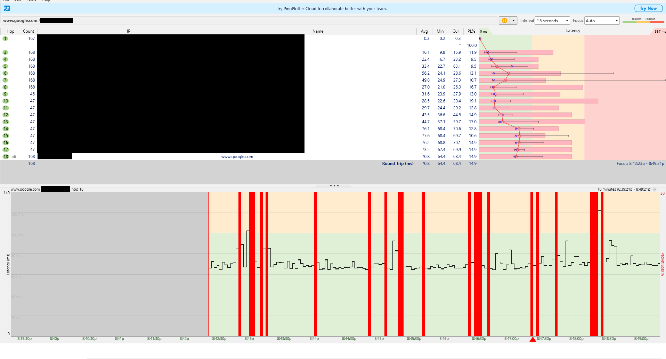
Task: Select the hop 9 green circle
Action: coord(5,94)
